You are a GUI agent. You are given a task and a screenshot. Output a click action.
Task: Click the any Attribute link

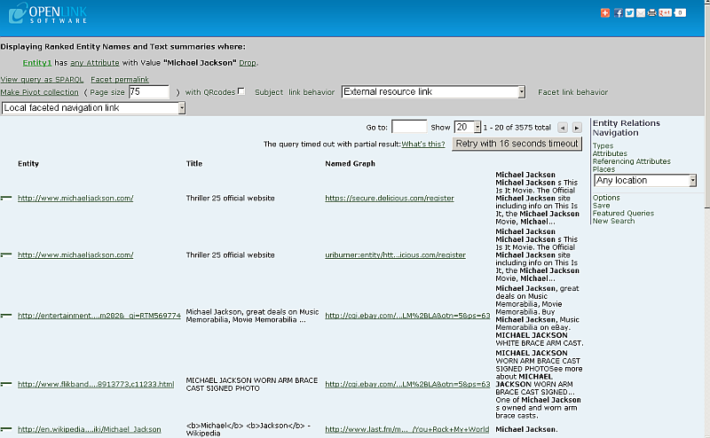(95, 63)
